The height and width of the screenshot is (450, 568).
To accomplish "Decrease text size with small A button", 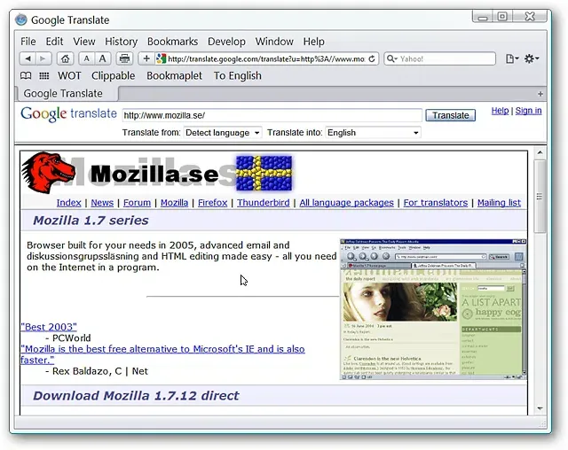I will tap(86, 58).
